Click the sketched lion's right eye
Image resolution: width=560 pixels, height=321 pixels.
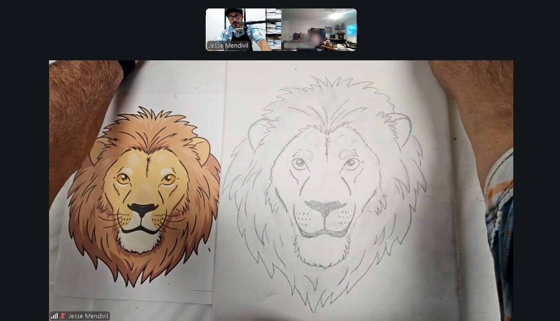pos(351,165)
